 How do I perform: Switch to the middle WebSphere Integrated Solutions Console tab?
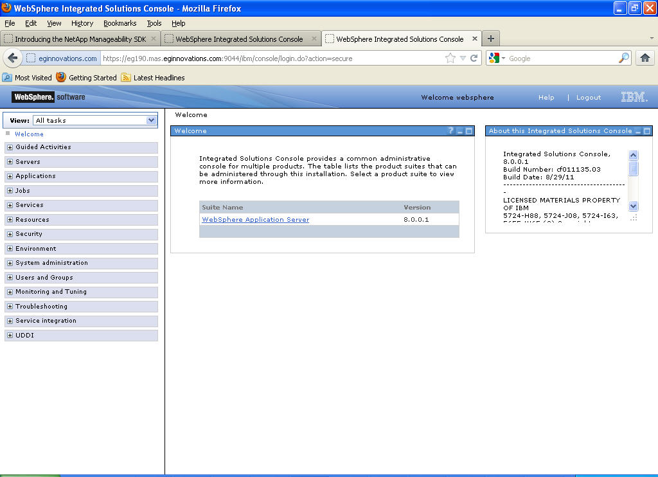pyautogui.click(x=240, y=39)
